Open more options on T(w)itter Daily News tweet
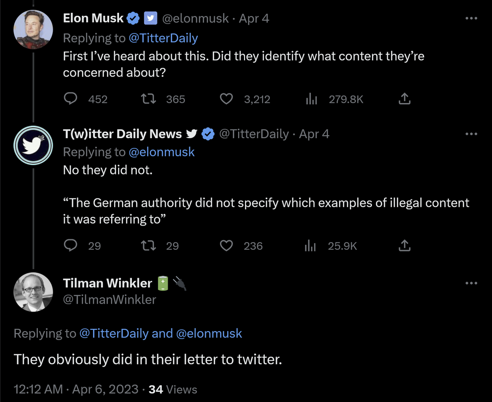The width and height of the screenshot is (492, 402). (471, 134)
